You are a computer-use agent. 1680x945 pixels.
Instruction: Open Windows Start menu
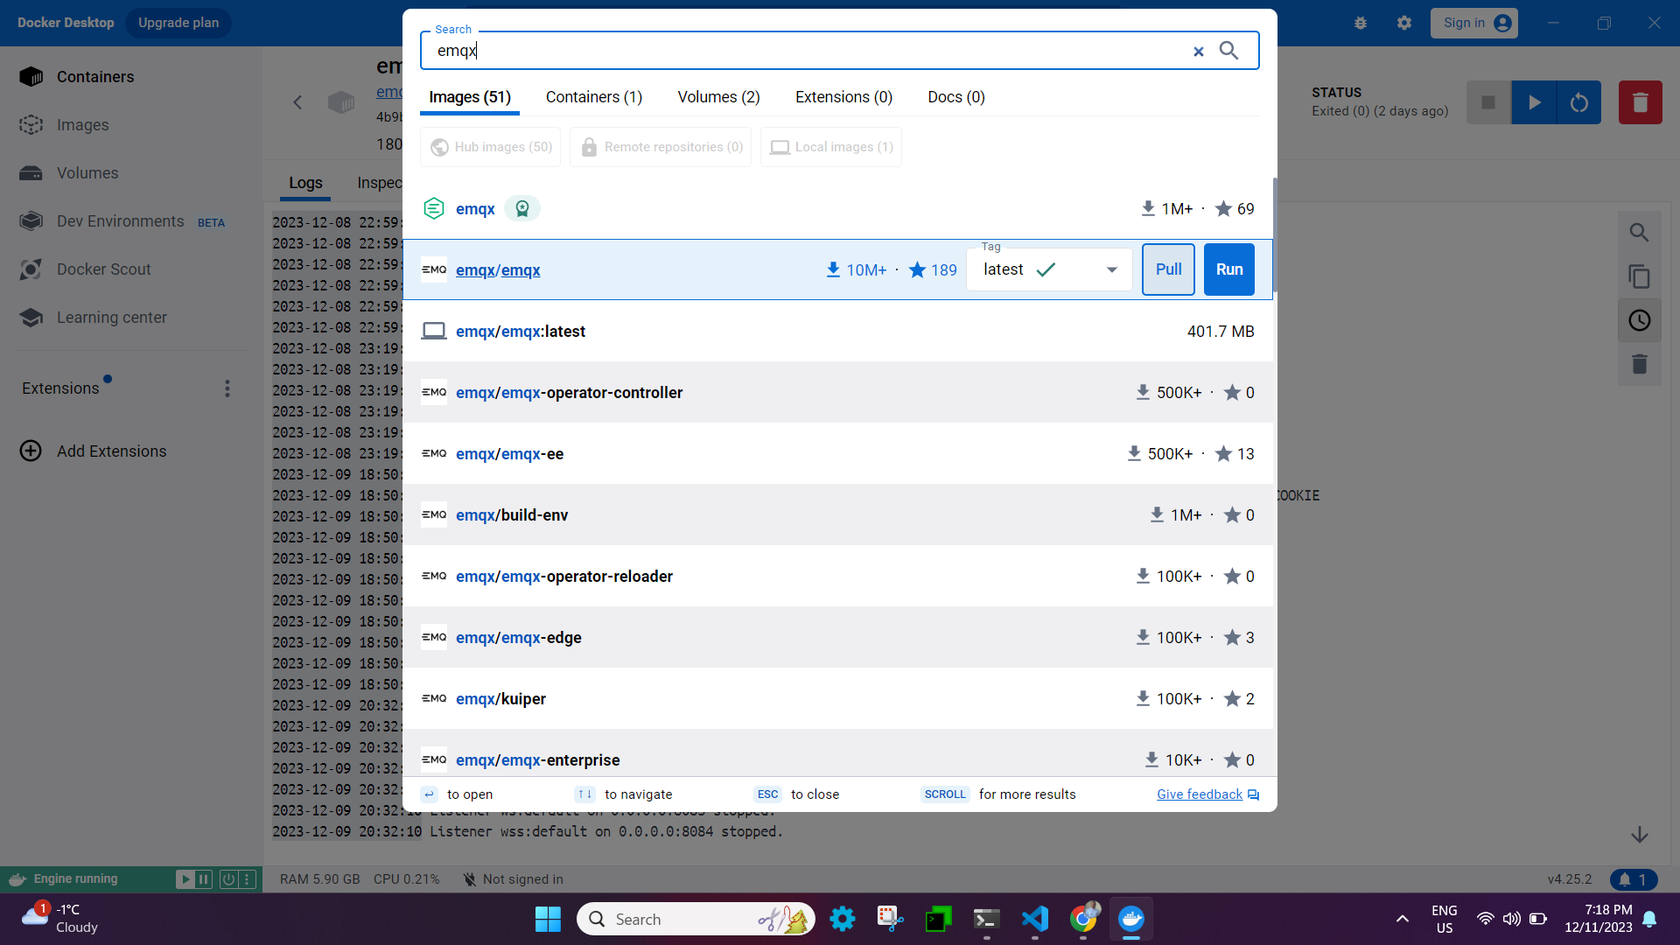point(548,919)
